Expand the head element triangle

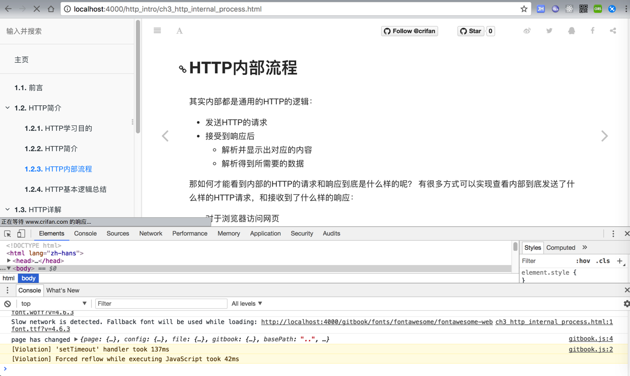coord(9,261)
